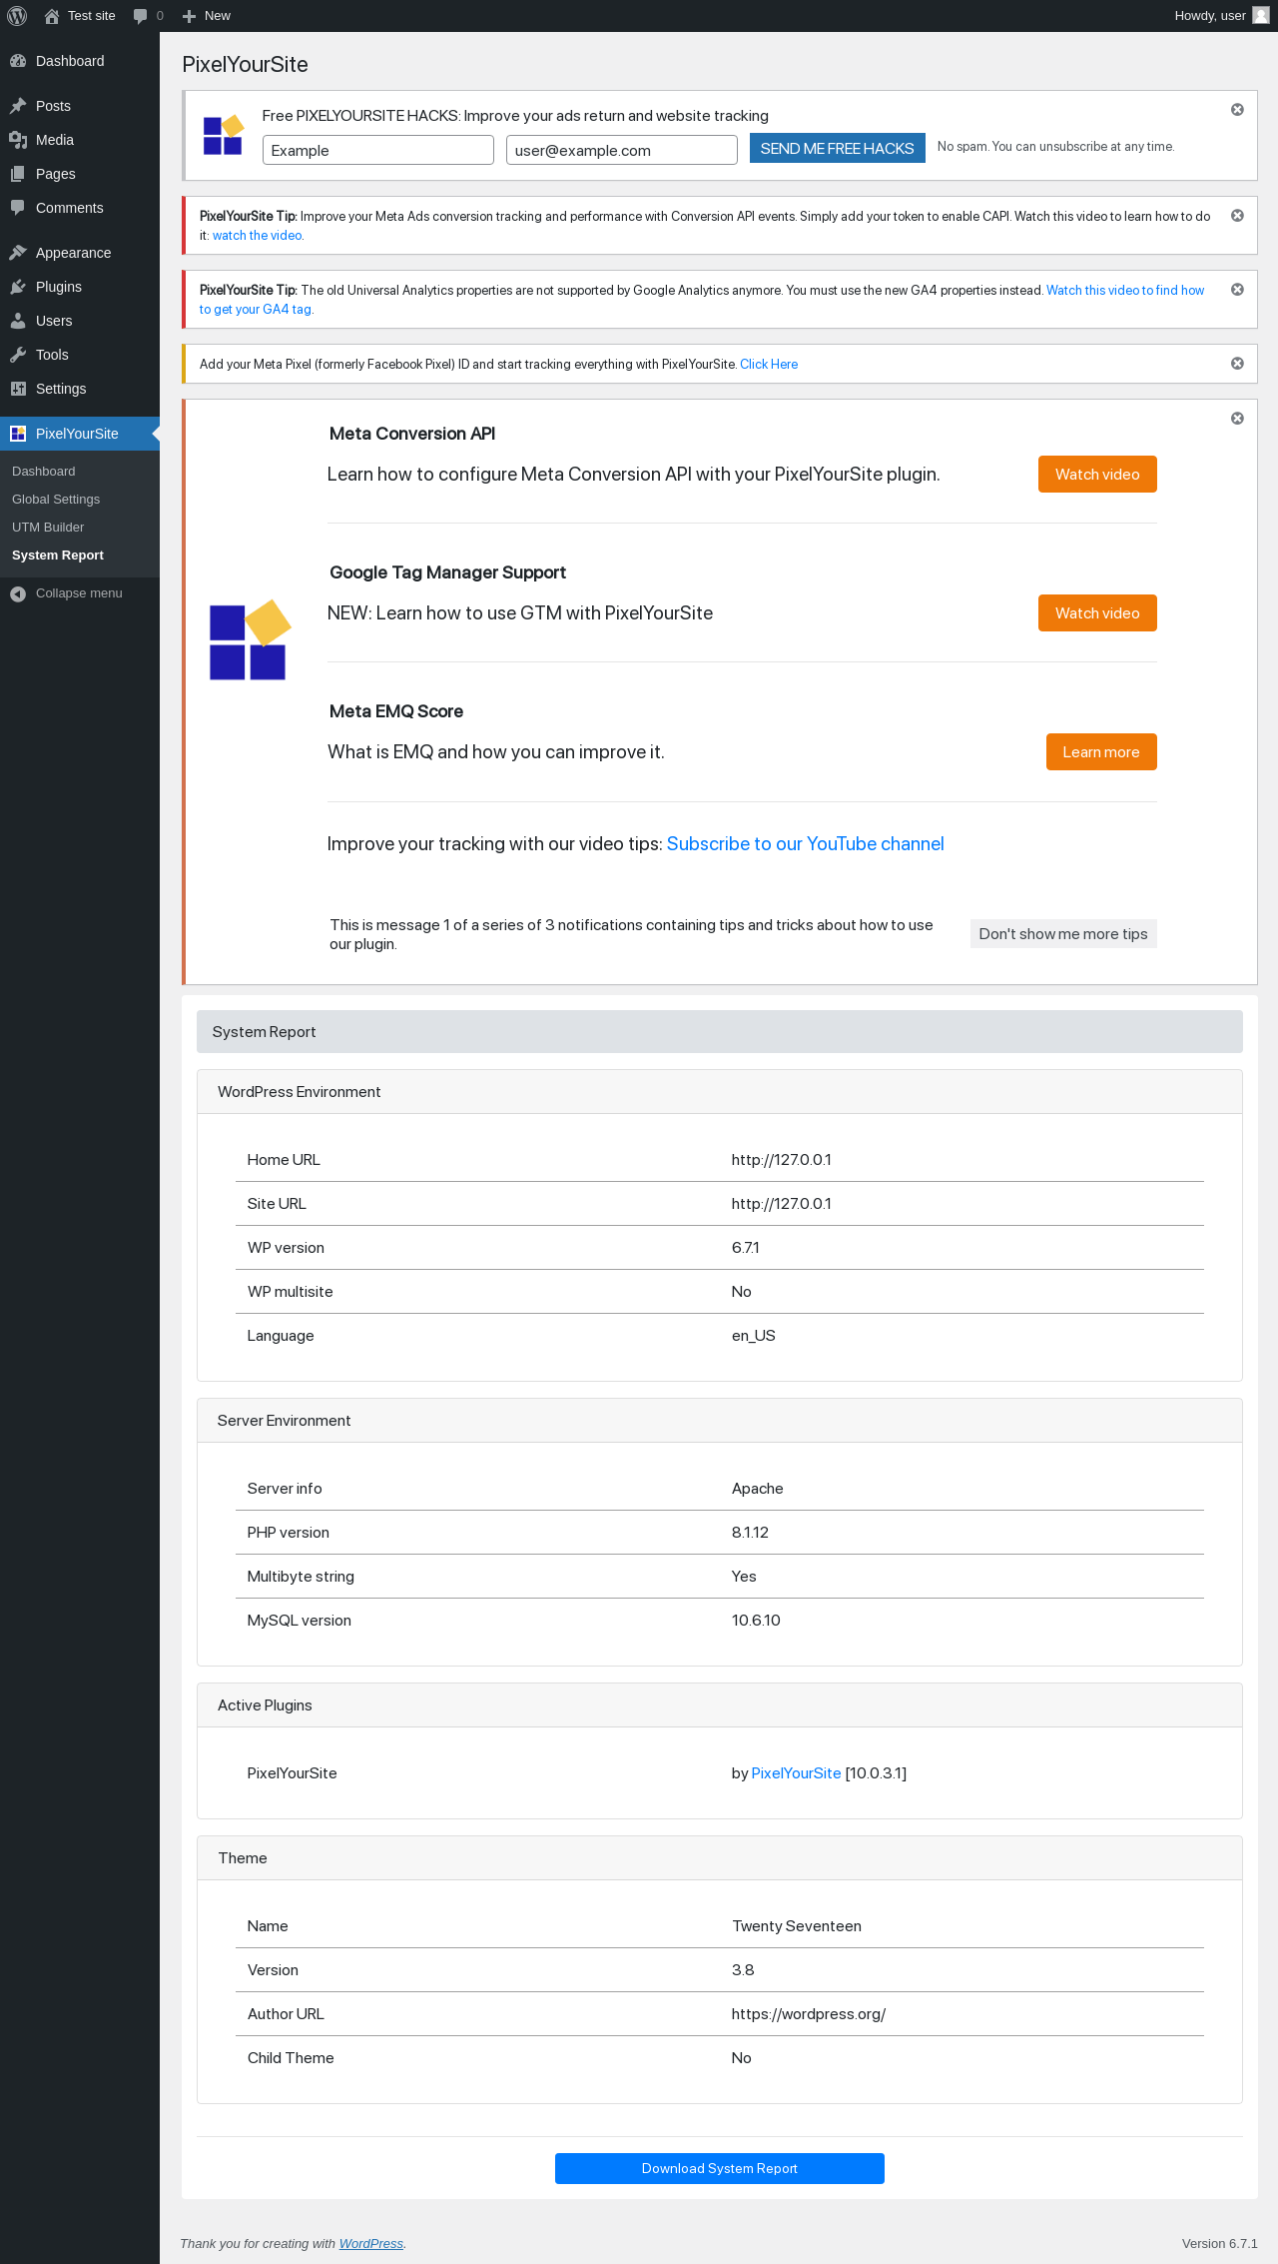The width and height of the screenshot is (1278, 2264).
Task: Click Download System Report button
Action: click(x=720, y=2168)
